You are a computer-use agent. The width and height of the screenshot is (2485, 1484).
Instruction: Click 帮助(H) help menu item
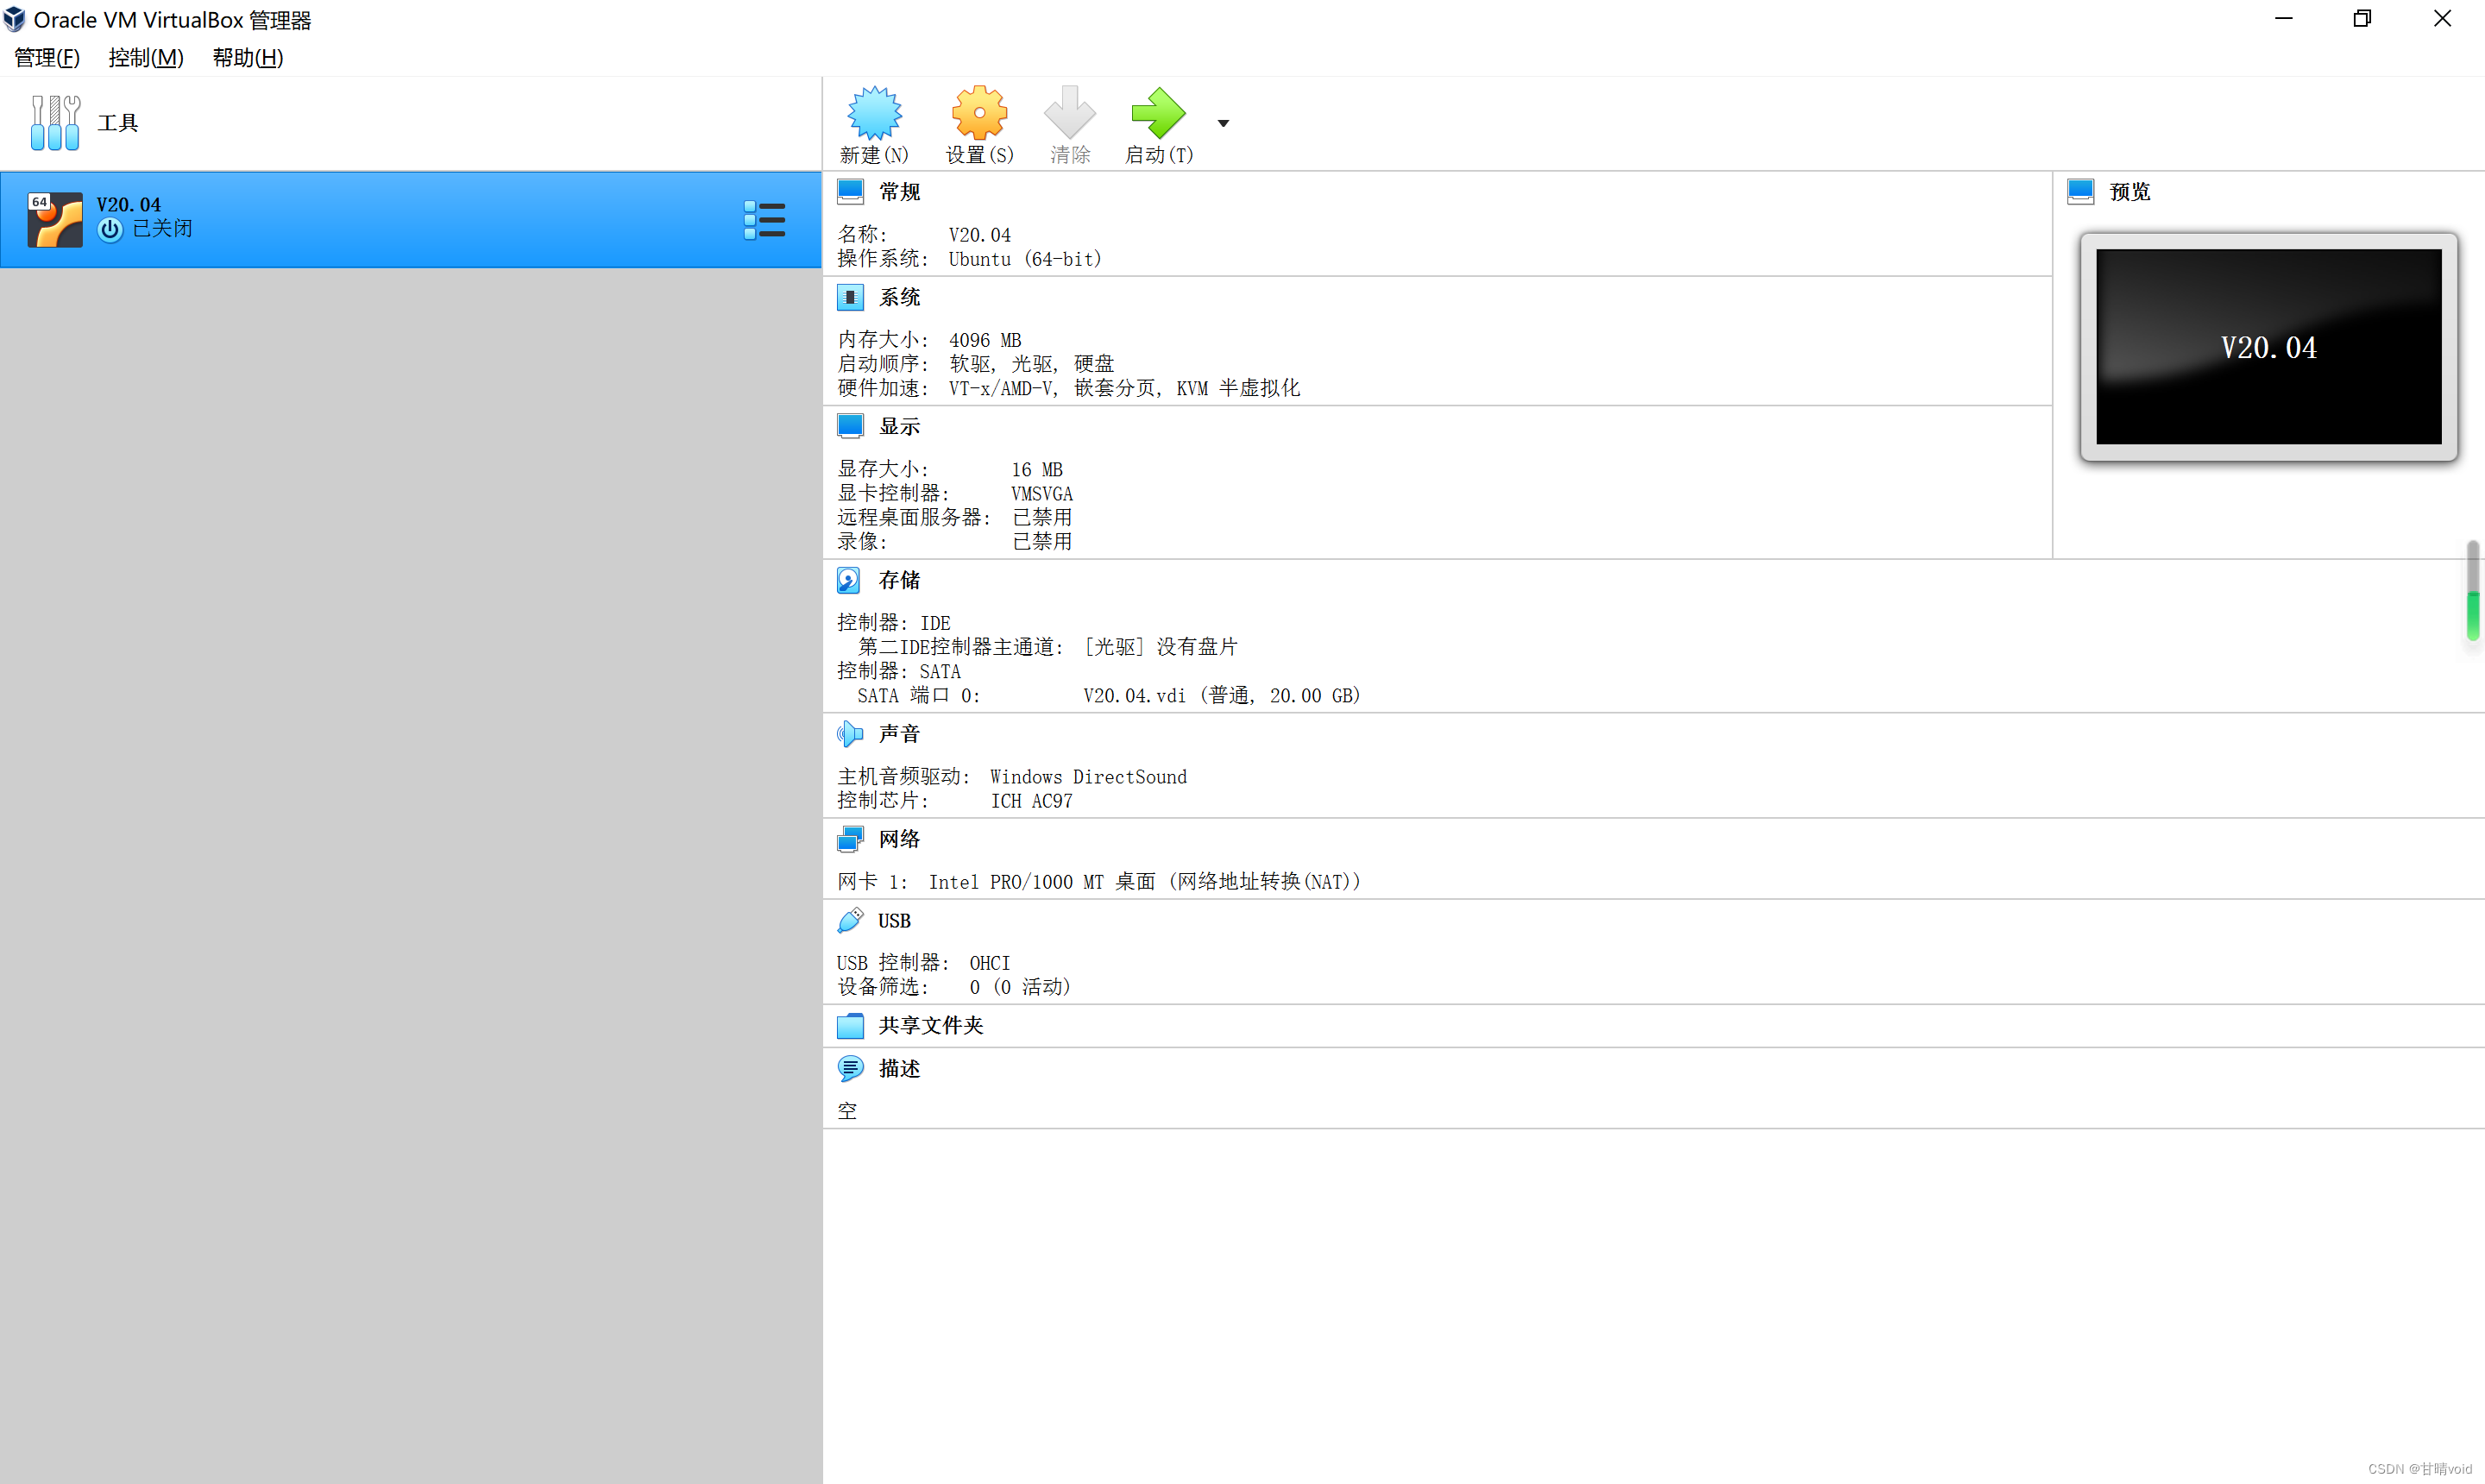pyautogui.click(x=248, y=60)
